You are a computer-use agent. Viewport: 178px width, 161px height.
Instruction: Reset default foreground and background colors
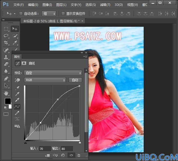(x=5, y=108)
